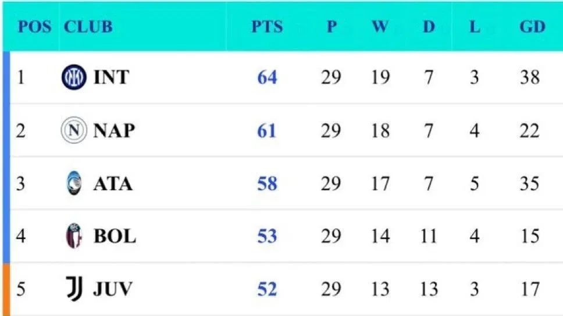Click the Inter Milan club crest

tap(74, 77)
